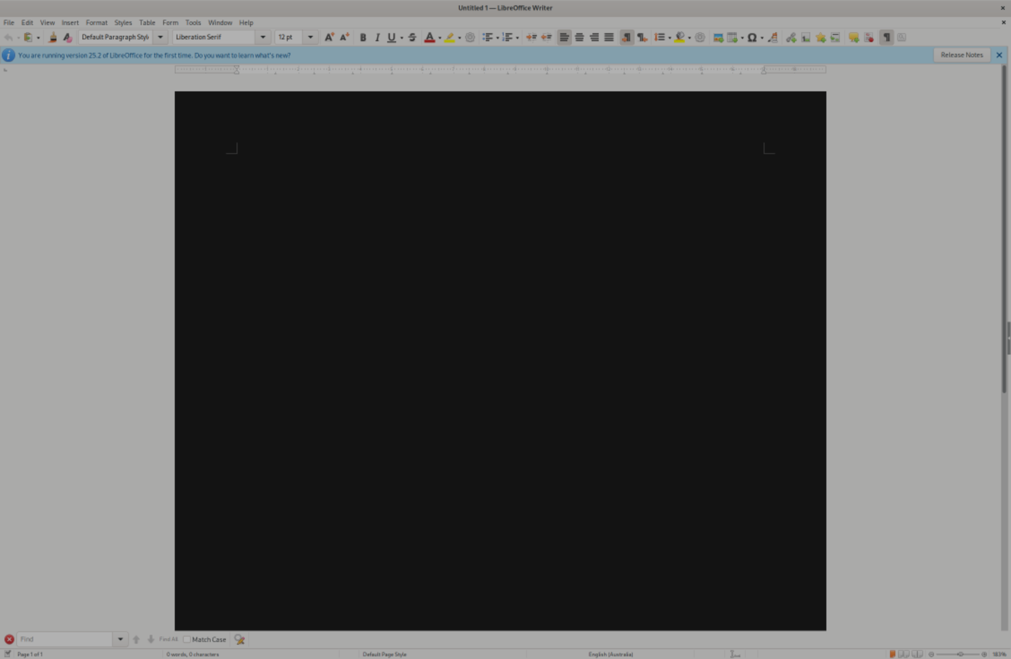Viewport: 1011px width, 659px height.
Task: Apply strikethrough formatting
Action: pyautogui.click(x=412, y=38)
